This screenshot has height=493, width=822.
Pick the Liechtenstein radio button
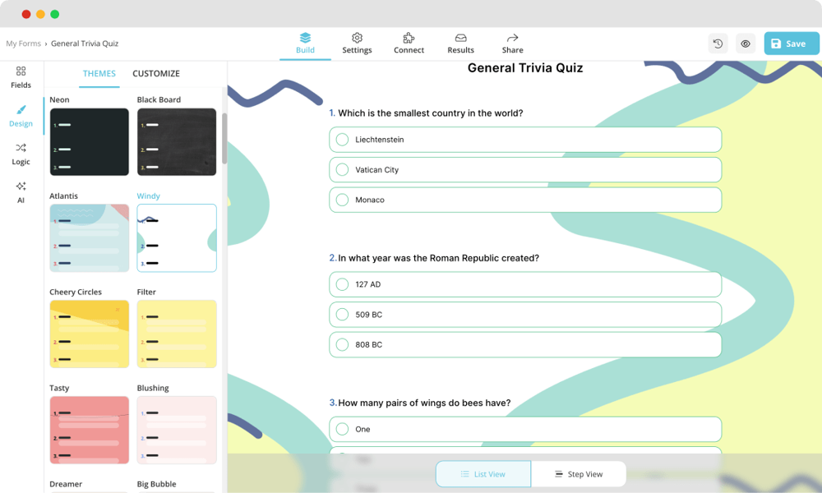(342, 140)
